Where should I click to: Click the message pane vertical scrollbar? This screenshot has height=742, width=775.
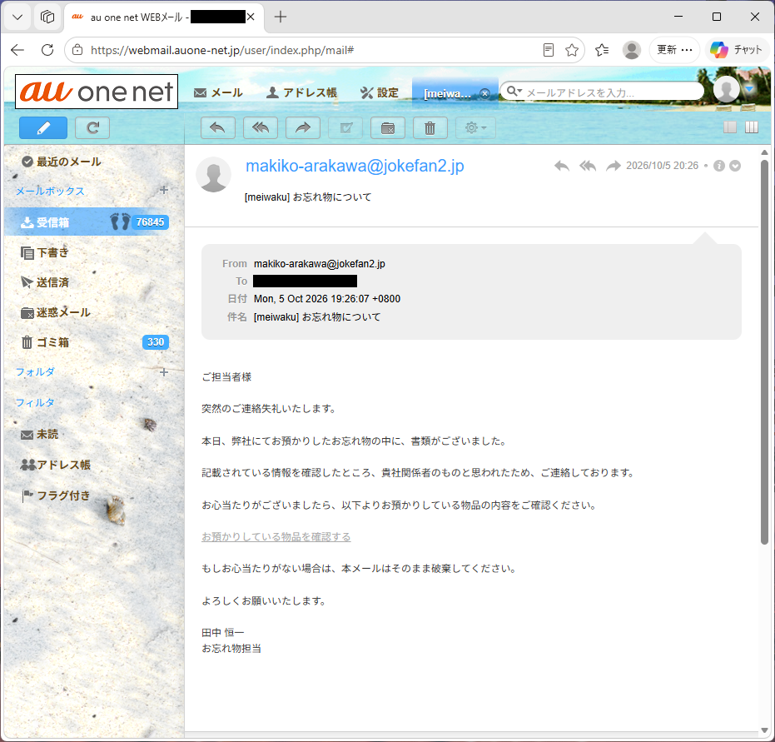[x=764, y=352]
